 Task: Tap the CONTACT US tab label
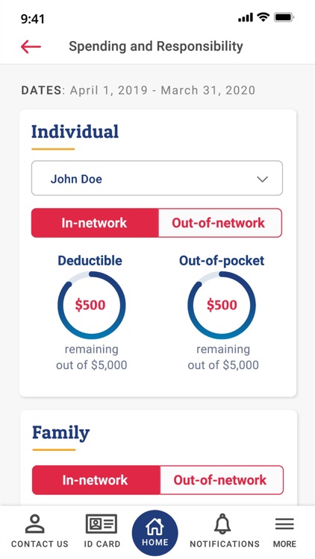(40, 544)
